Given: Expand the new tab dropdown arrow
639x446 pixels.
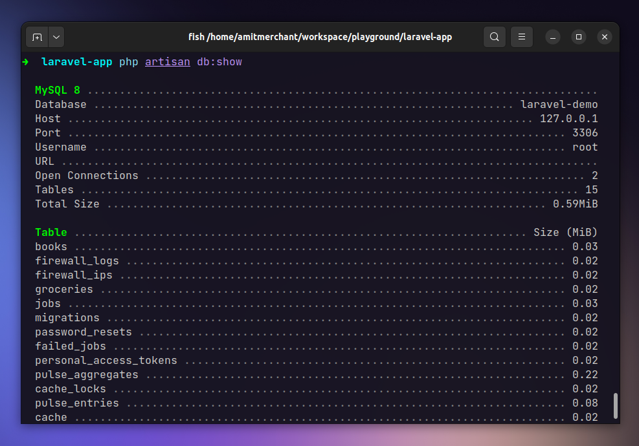Looking at the screenshot, I should 56,37.
